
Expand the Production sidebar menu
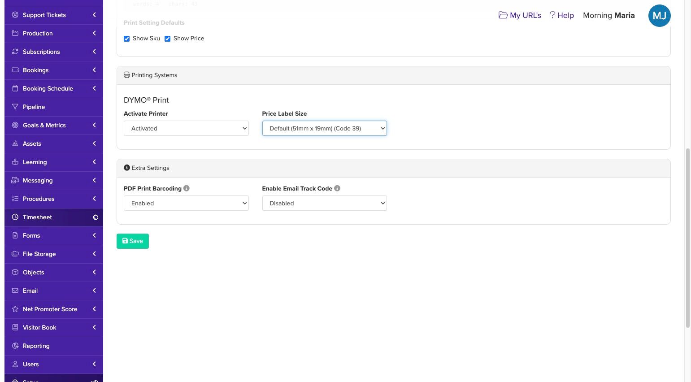tap(54, 33)
